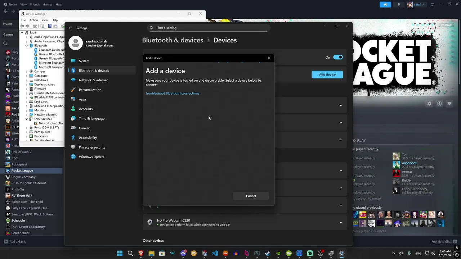Open Steam notifications bell
461x259 pixels.
pos(399,4)
